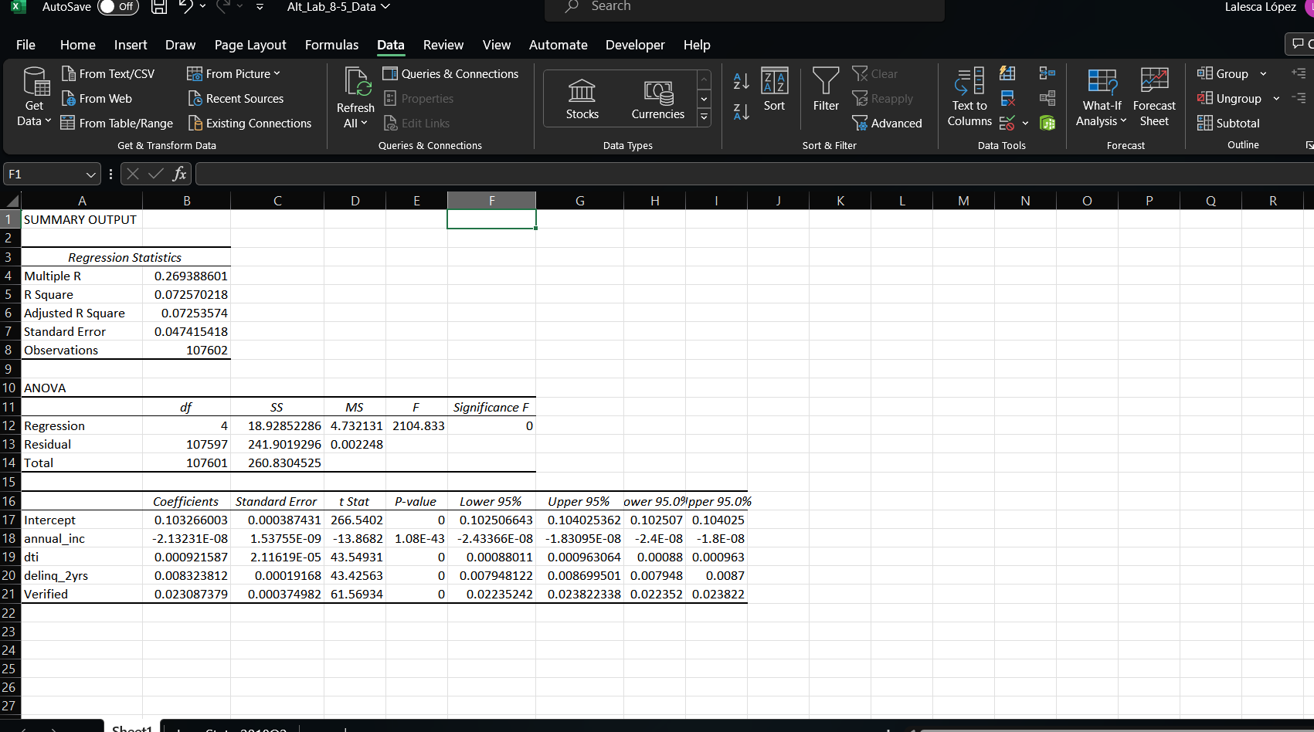1314x732 pixels.
Task: Open Recent Sources
Action: pyautogui.click(x=236, y=98)
